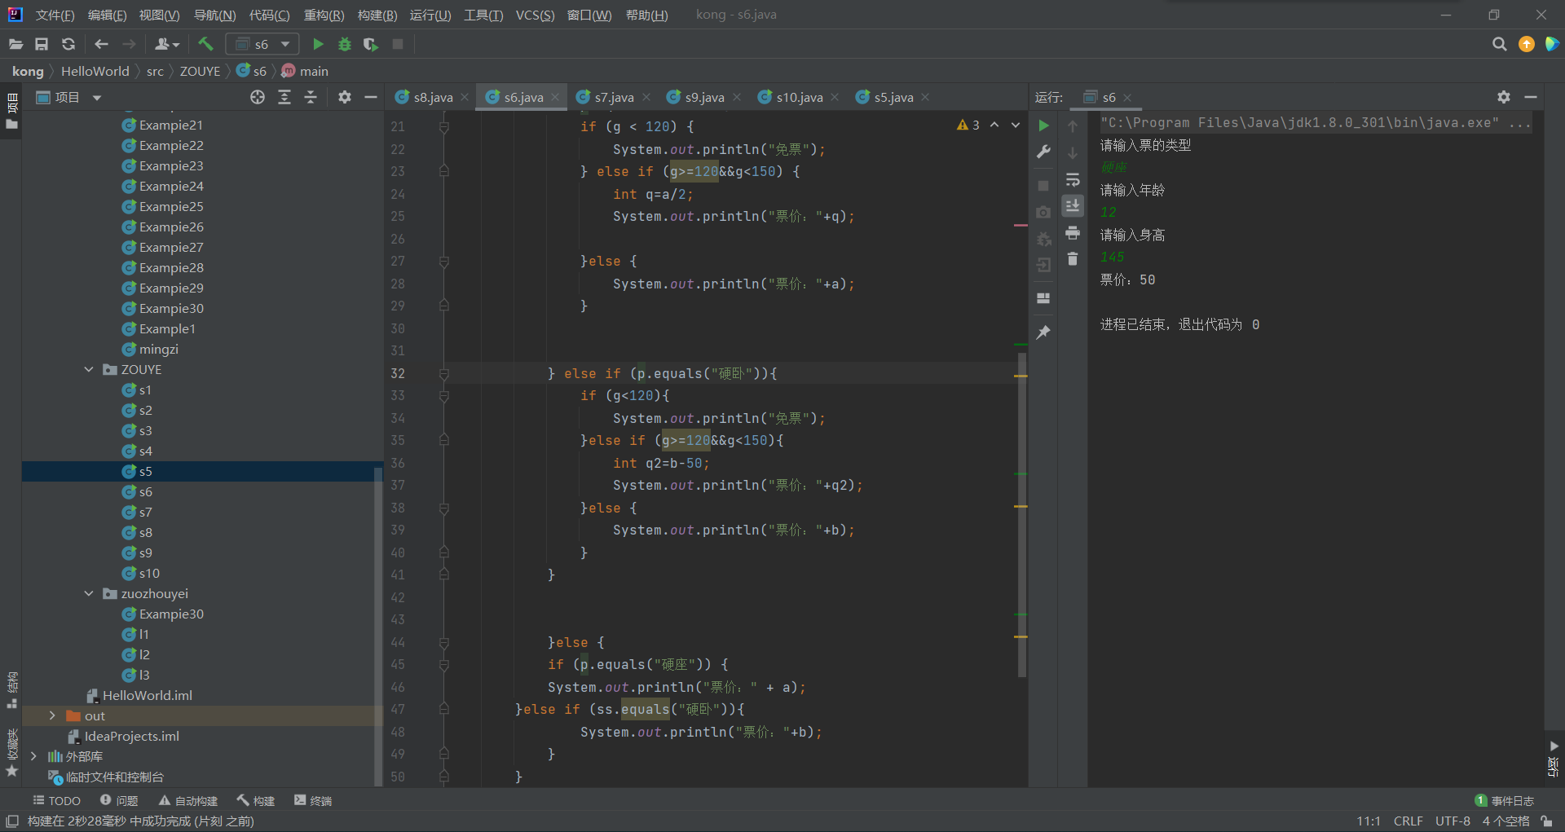Toggle scroll to end in console
This screenshot has height=832, width=1565.
click(1073, 205)
